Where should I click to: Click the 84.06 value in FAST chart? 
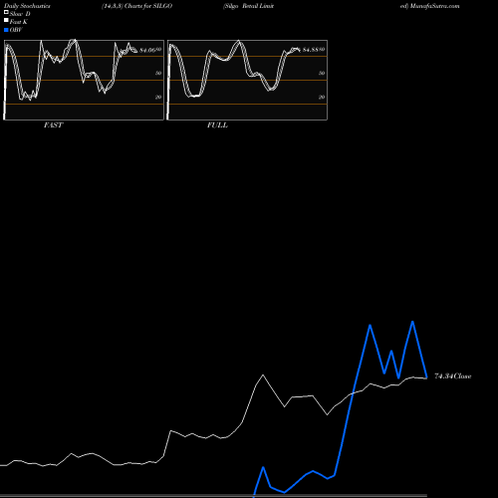point(147,50)
